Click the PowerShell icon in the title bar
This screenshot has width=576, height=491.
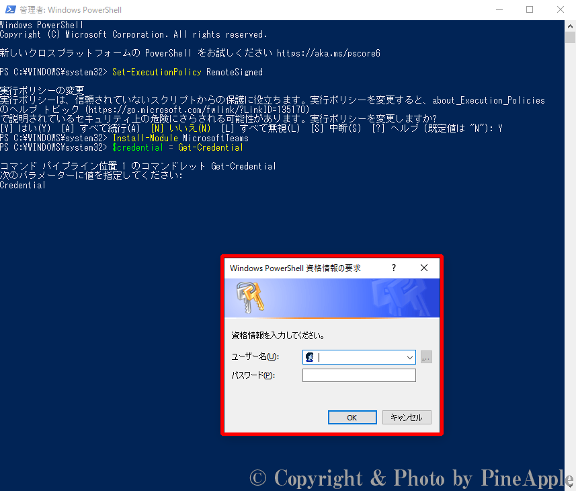[11, 10]
